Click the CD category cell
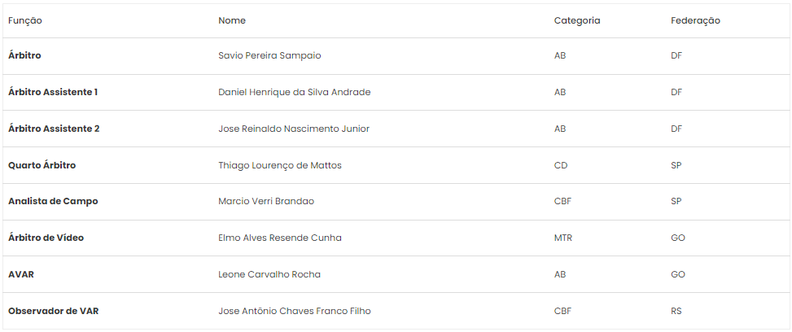The height and width of the screenshot is (332, 792). click(x=561, y=165)
